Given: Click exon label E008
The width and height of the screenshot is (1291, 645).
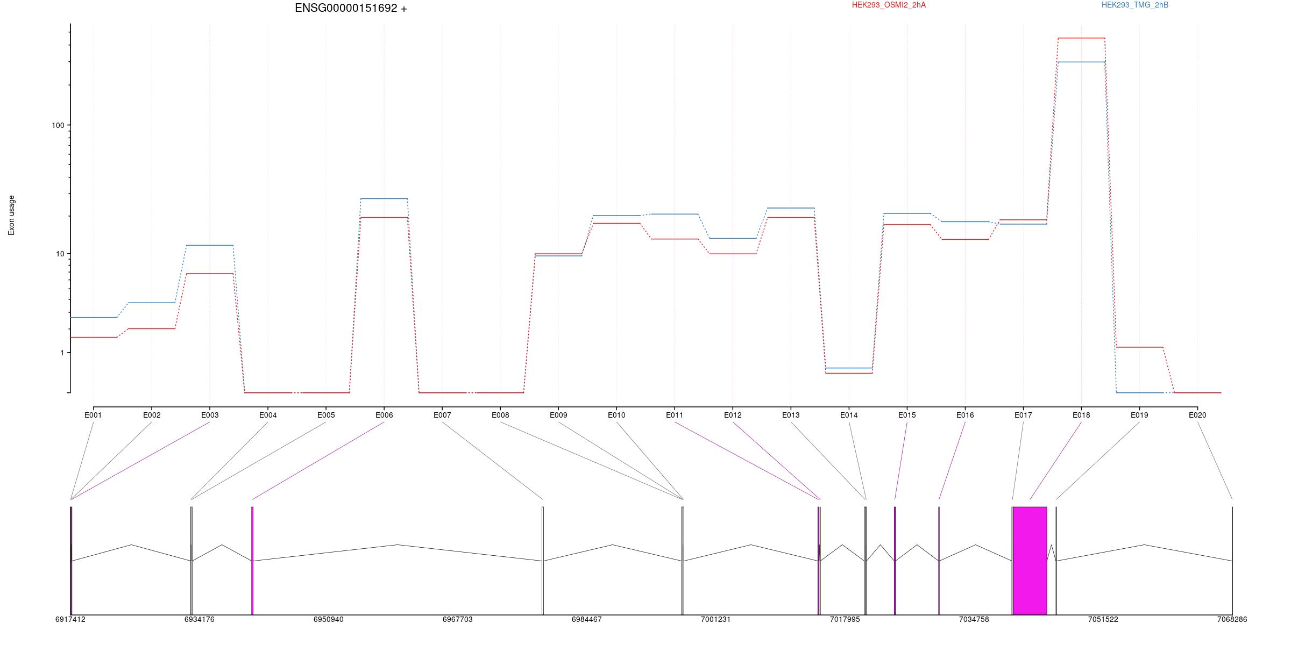Looking at the screenshot, I should click(500, 415).
